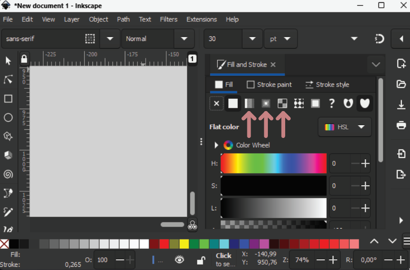This screenshot has width=410, height=270.
Task: Select the Rectangle tool
Action: pos(8,99)
